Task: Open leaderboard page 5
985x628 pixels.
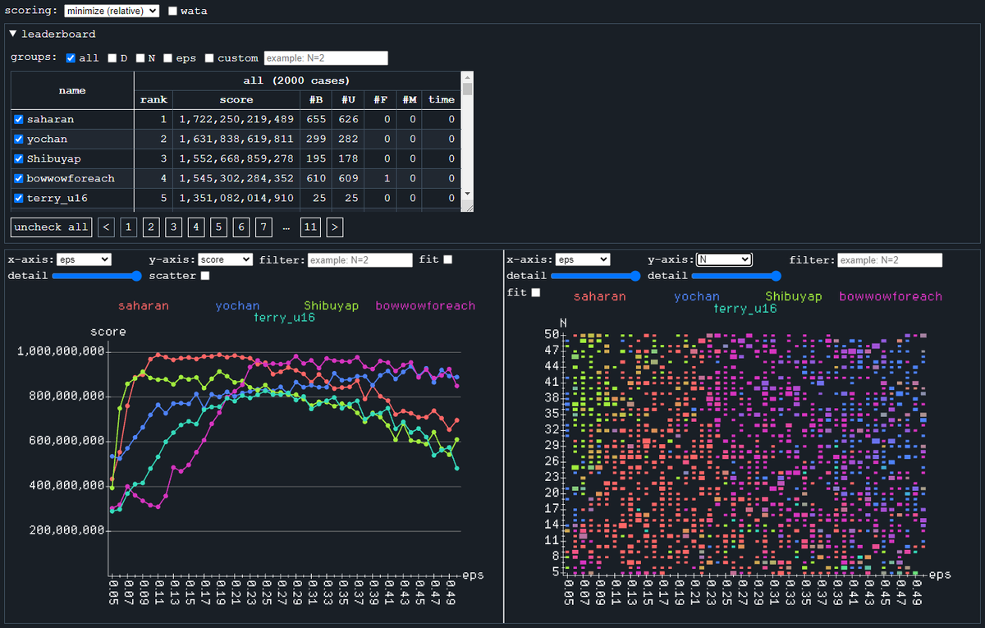Action: [x=219, y=227]
